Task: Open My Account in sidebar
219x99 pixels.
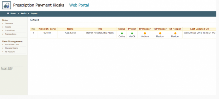Action: 10,52
